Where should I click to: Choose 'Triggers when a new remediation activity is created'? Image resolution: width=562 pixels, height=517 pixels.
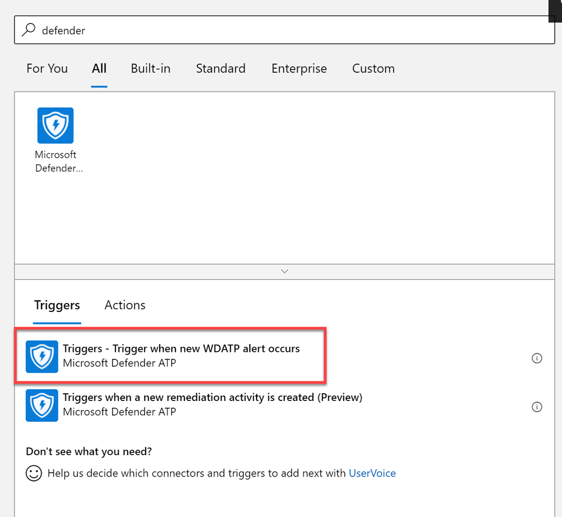213,398
